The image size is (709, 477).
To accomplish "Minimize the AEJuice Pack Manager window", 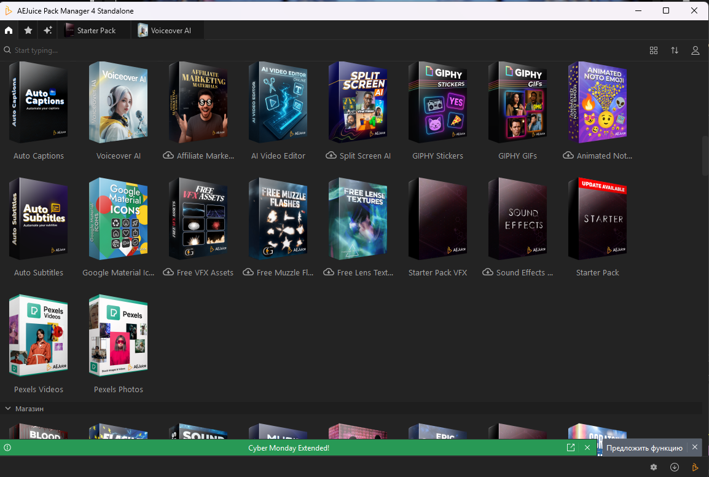I will (638, 10).
